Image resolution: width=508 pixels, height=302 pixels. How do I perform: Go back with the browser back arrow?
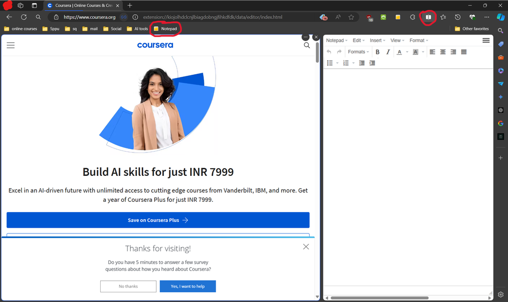click(9, 17)
